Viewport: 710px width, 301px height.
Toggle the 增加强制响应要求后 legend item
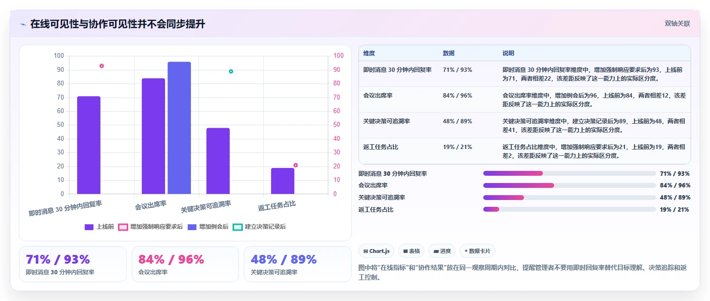(151, 227)
